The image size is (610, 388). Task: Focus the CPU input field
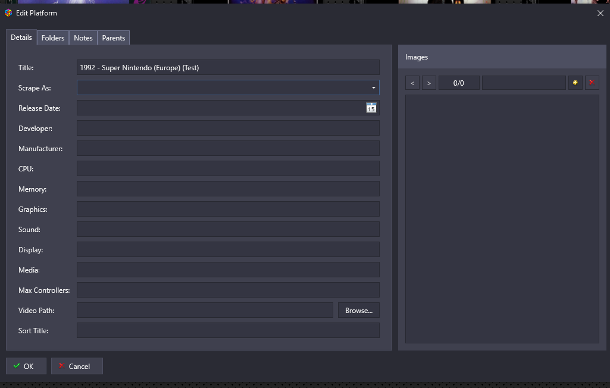[228, 168]
